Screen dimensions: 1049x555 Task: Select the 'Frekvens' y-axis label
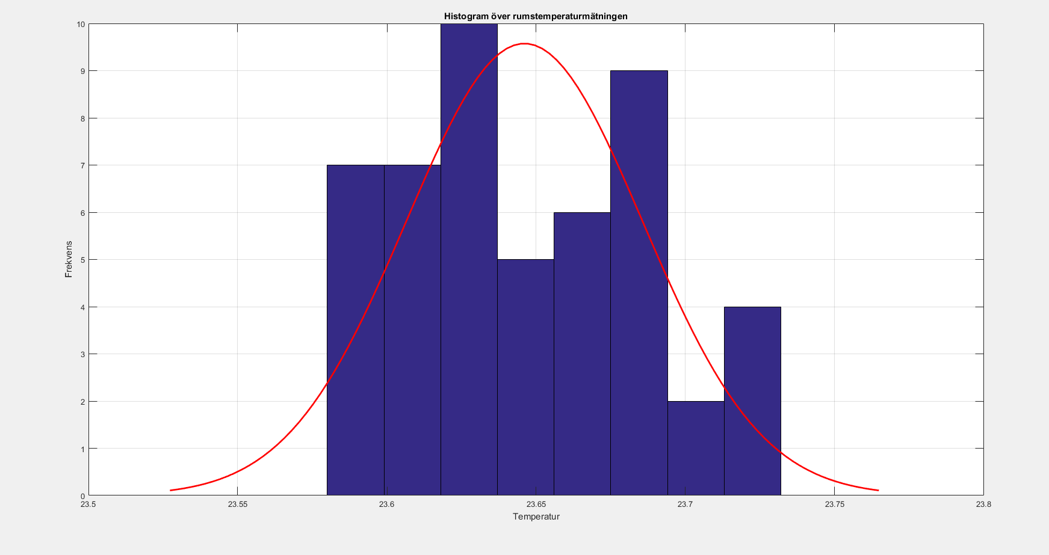coord(69,259)
